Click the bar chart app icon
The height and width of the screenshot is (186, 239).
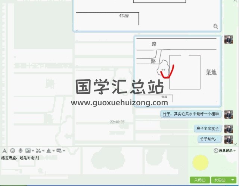pos(49,151)
